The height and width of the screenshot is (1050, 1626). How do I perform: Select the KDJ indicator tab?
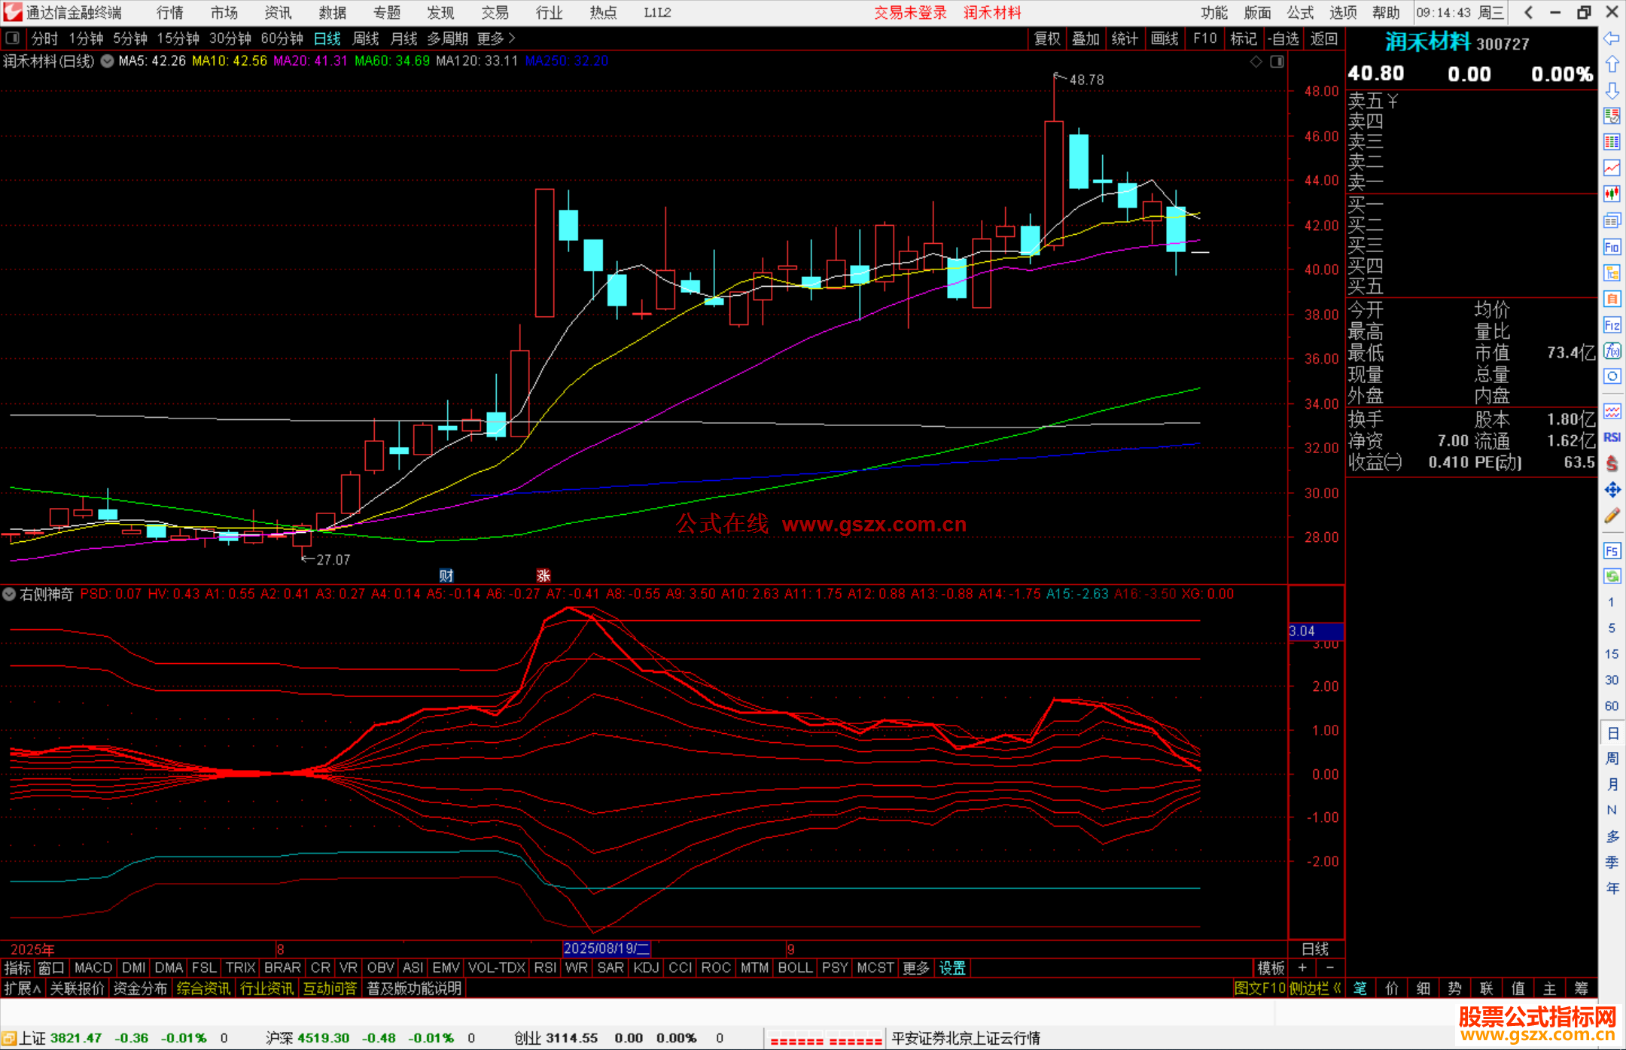point(646,968)
